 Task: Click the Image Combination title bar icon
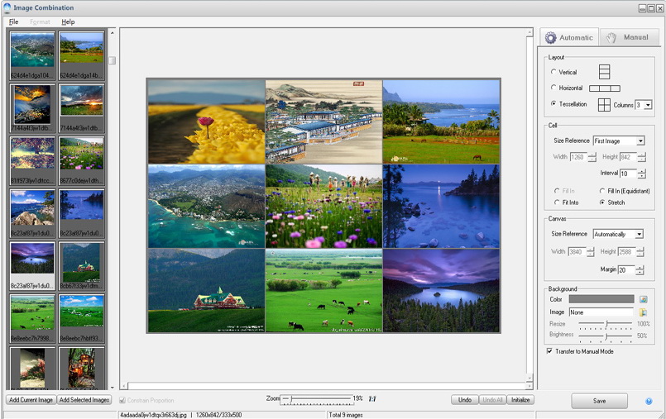coord(7,7)
